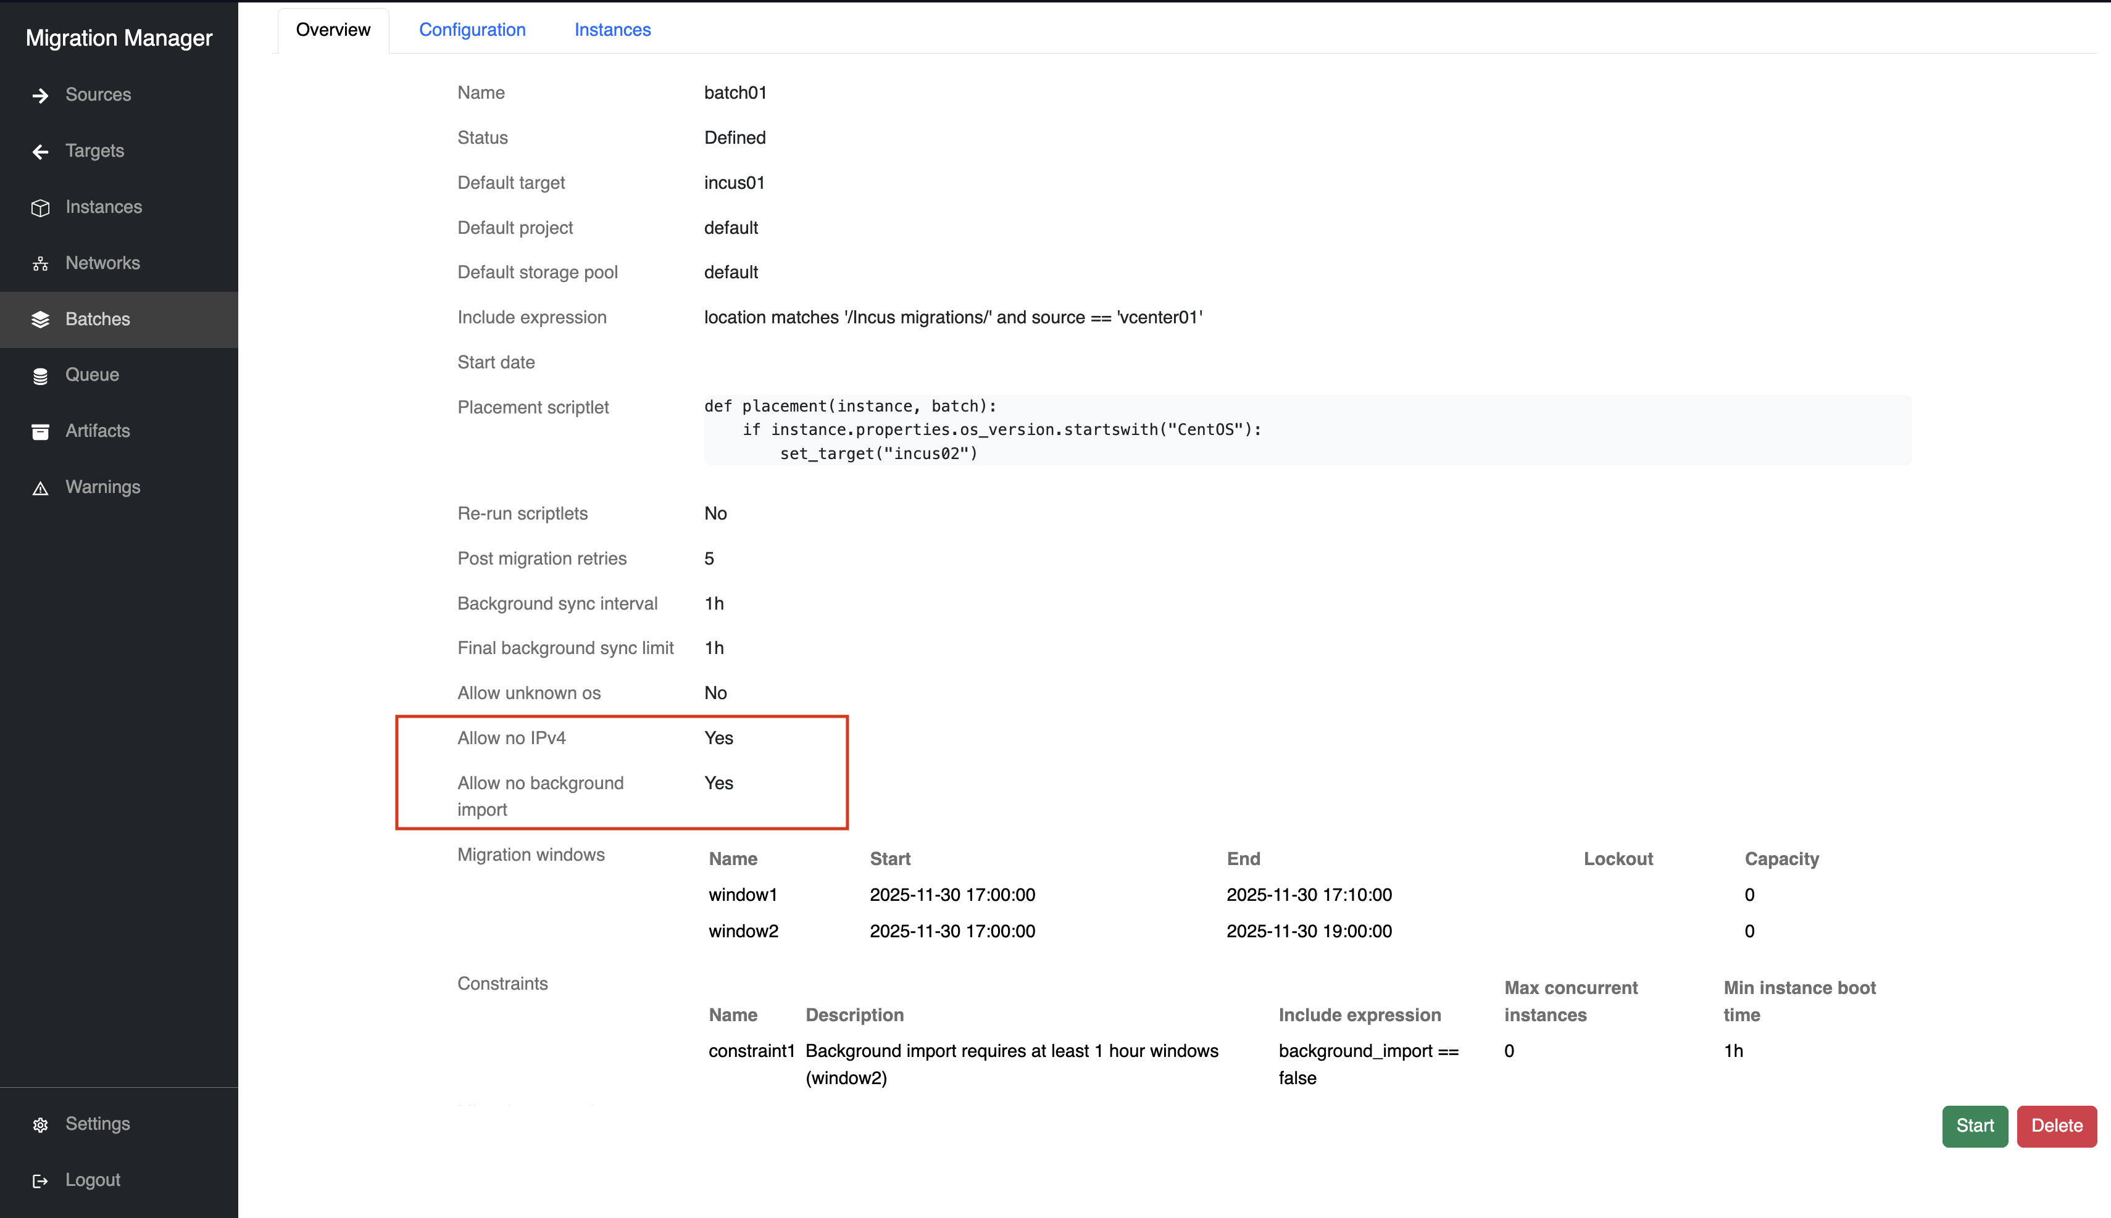This screenshot has height=1218, width=2111.
Task: Click the Networks topology icon
Action: tap(40, 263)
